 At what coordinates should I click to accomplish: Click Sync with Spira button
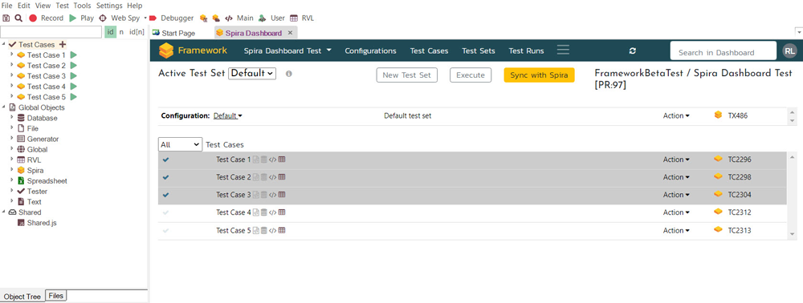tap(540, 75)
